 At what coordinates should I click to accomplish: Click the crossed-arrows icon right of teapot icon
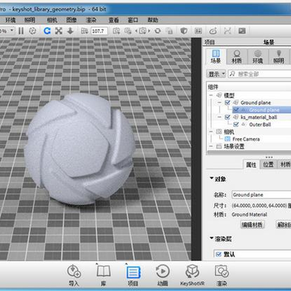pos(228,32)
